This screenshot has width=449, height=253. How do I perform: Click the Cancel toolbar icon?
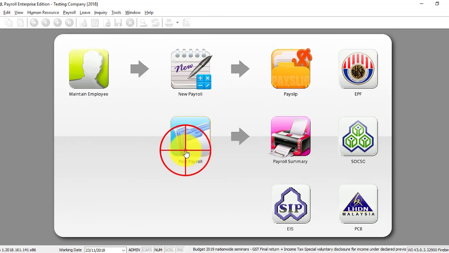tap(130, 23)
